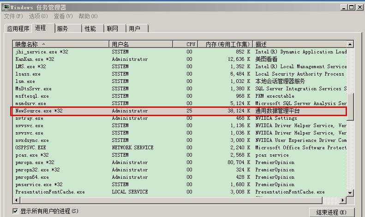Open the 帮助(H) menu

(x=88, y=16)
